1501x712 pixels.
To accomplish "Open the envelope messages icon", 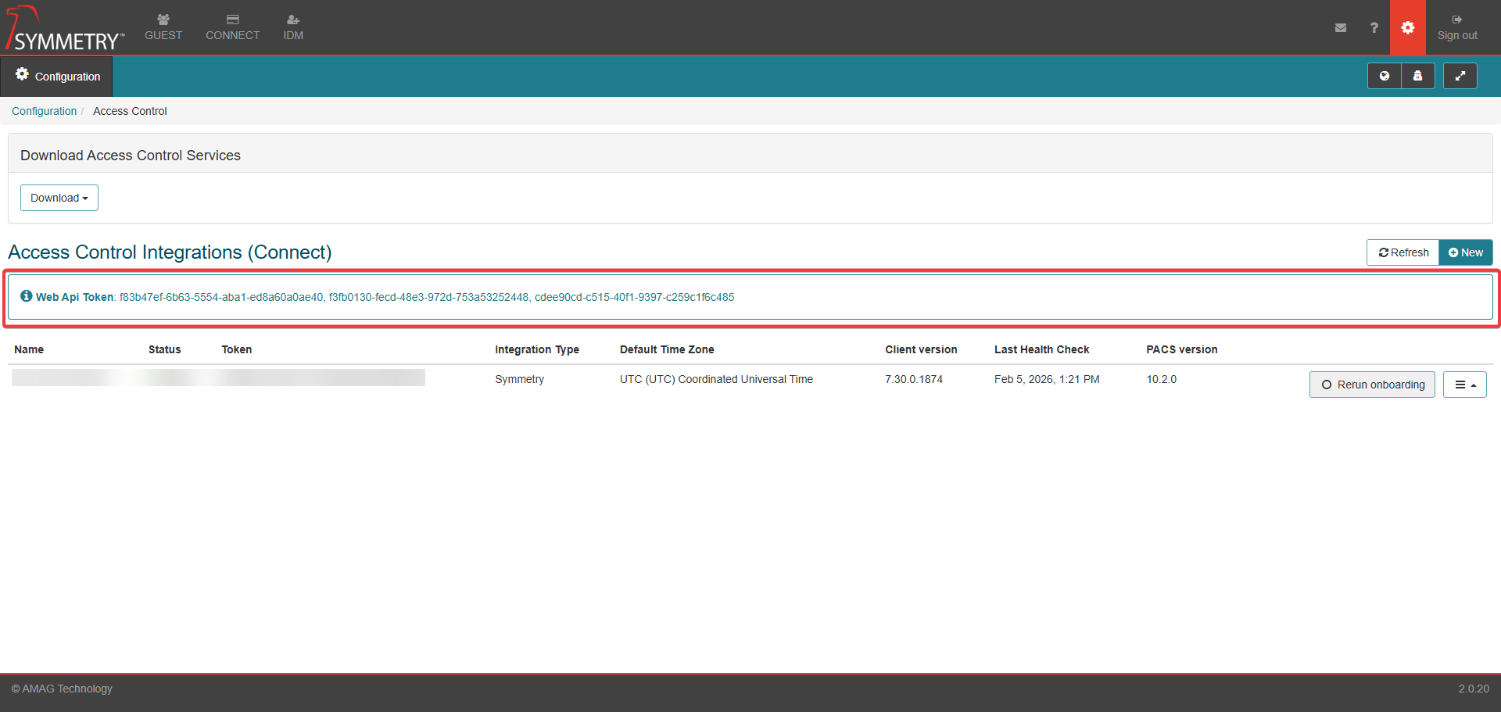I will 1341,27.
